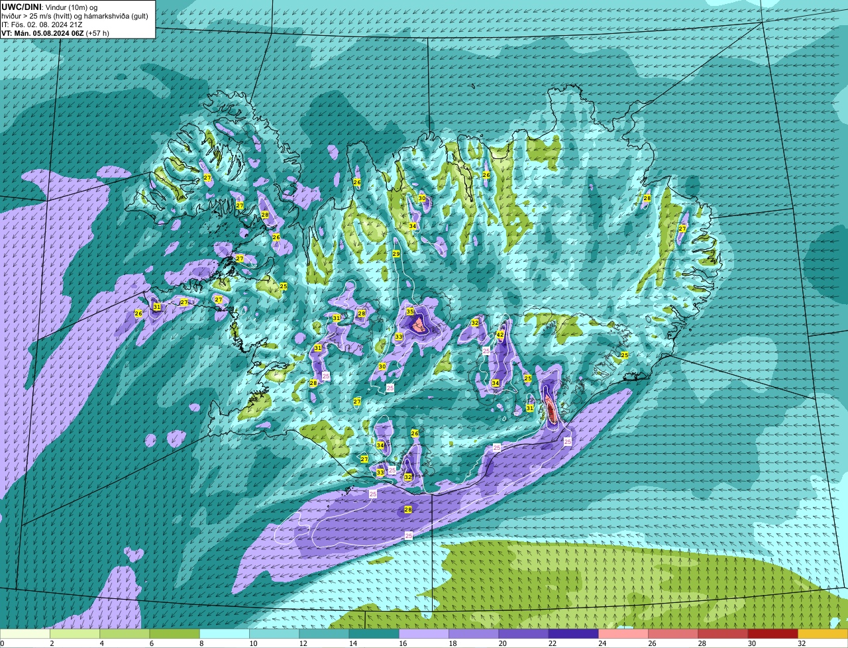
Task: Click the yellow "35" gust label on map
Action: (410, 311)
